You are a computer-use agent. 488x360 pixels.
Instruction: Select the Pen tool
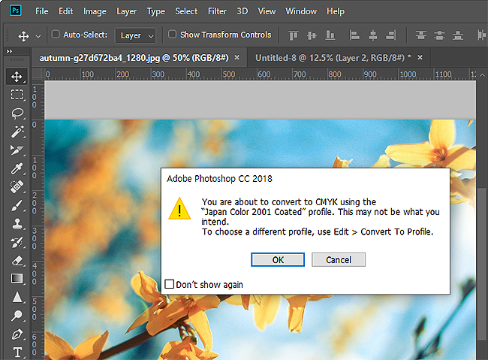(x=17, y=334)
